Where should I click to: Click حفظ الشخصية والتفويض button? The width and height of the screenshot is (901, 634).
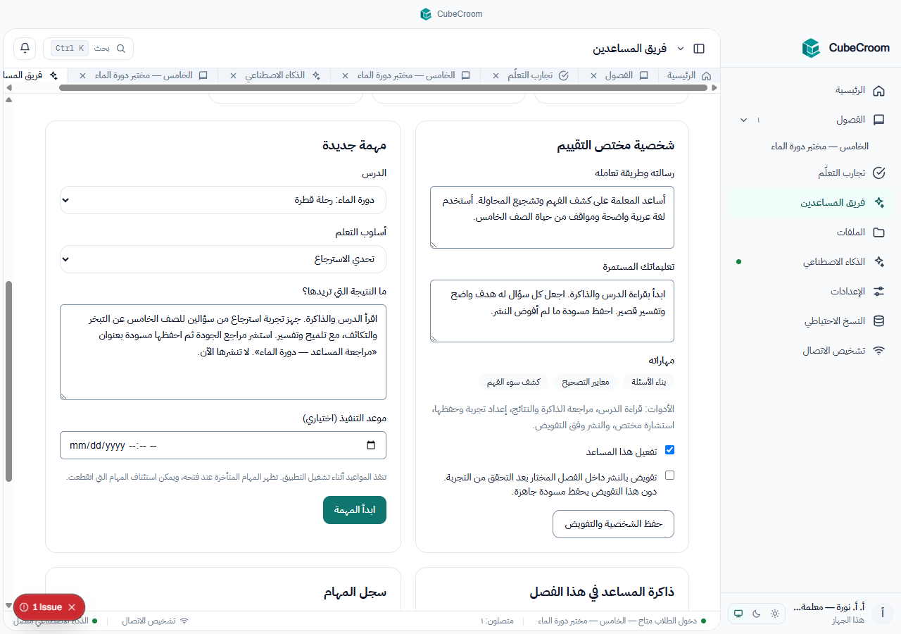(x=613, y=524)
